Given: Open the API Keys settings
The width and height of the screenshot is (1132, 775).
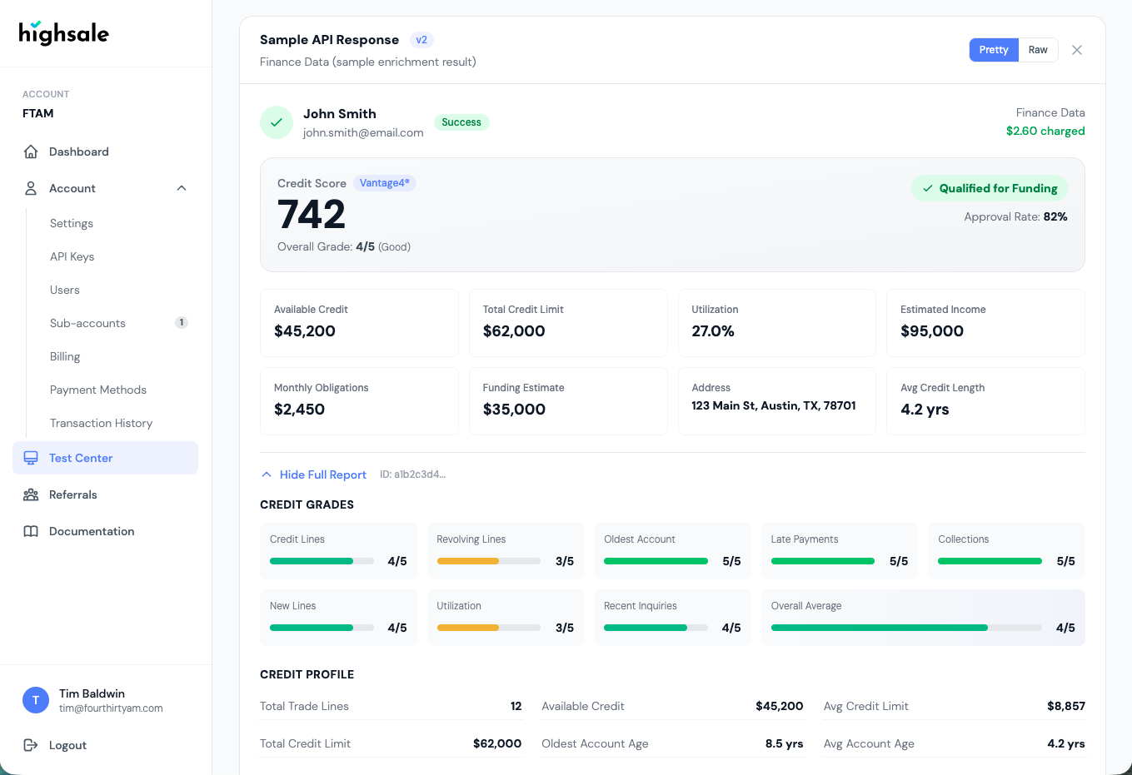Looking at the screenshot, I should pos(72,256).
